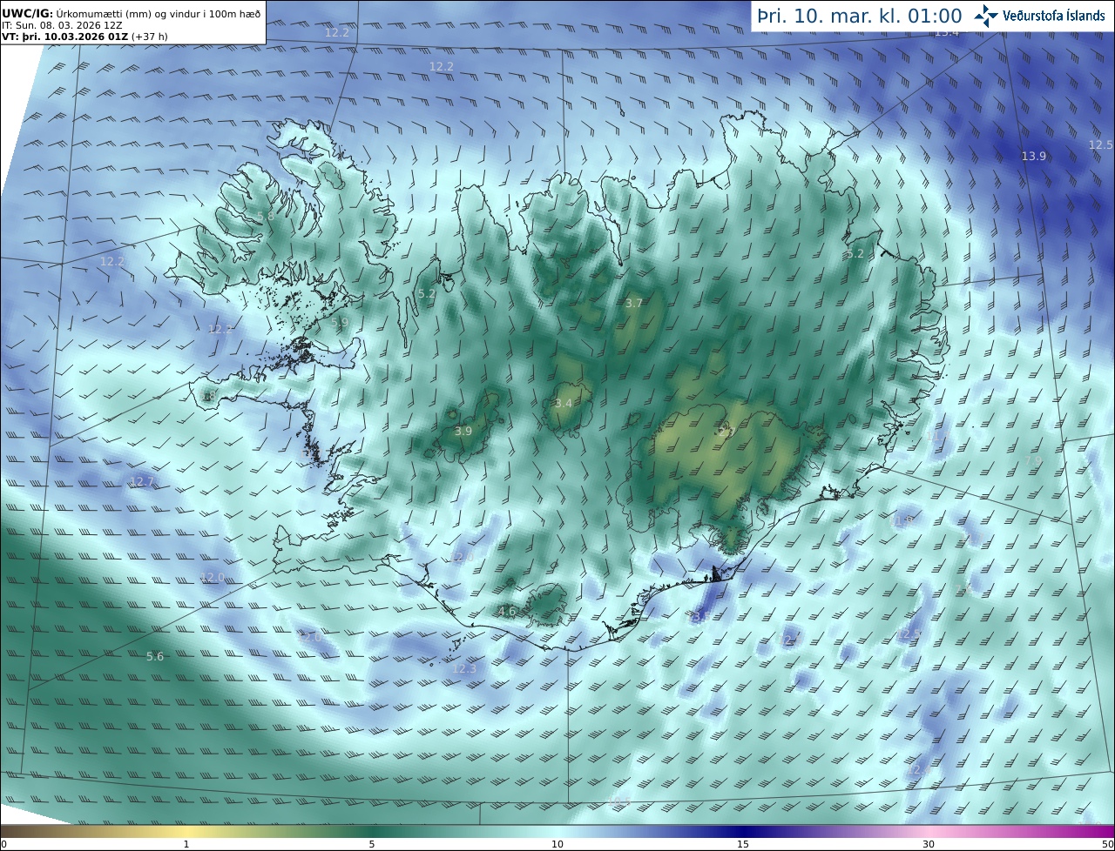Click the Veðurstofa Íslands logo icon
The width and height of the screenshot is (1115, 851).
(986, 16)
